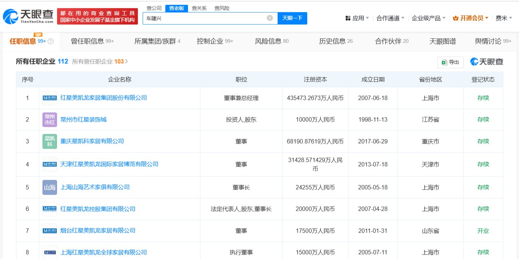Click the 开业 status in row 7
The image size is (519, 259).
click(483, 231)
